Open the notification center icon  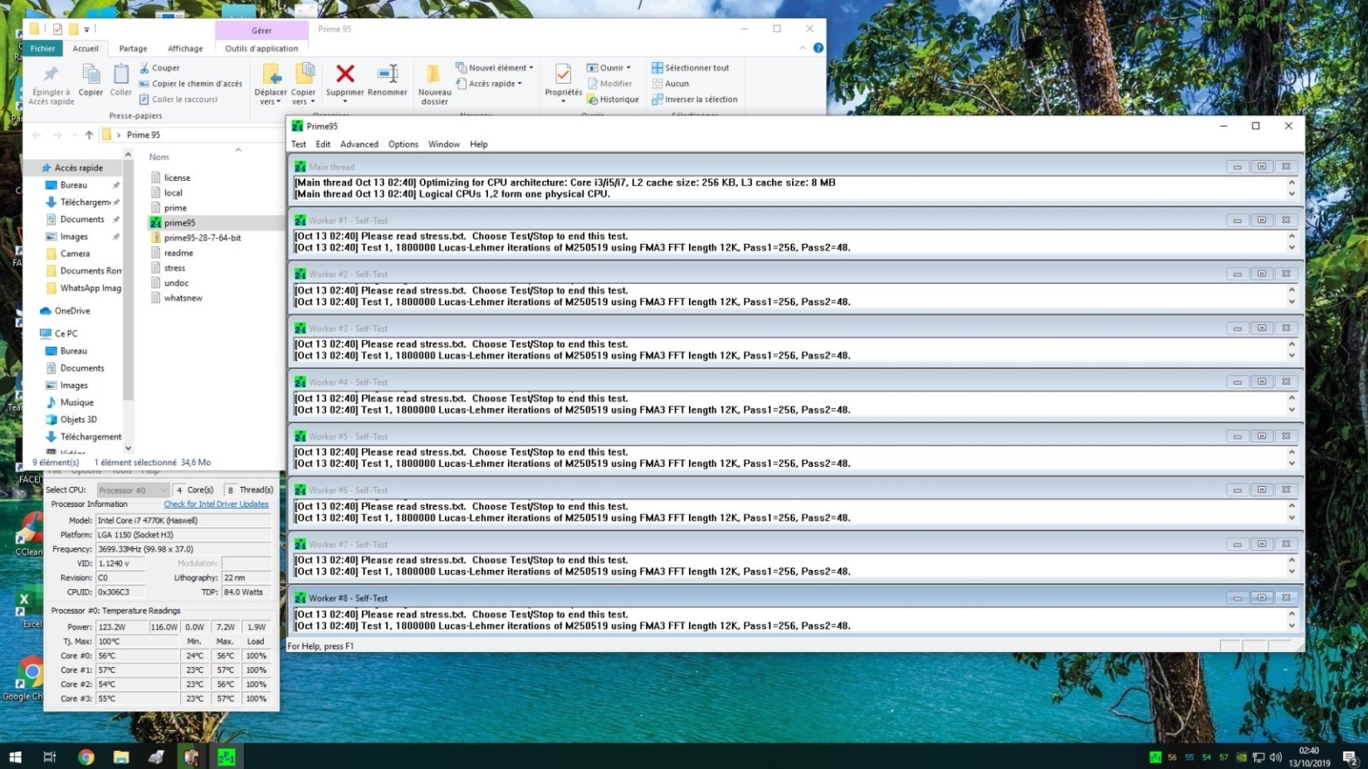click(1350, 757)
